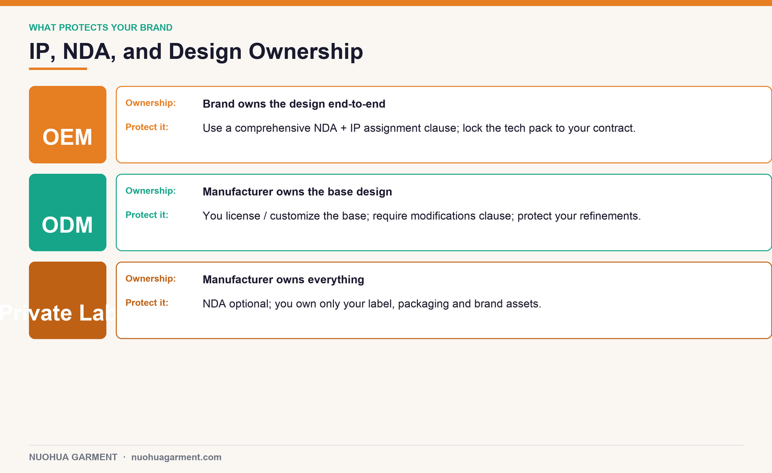Click 'Manufacturer owns everything'
Viewport: 772px width, 473px height.
coord(283,279)
